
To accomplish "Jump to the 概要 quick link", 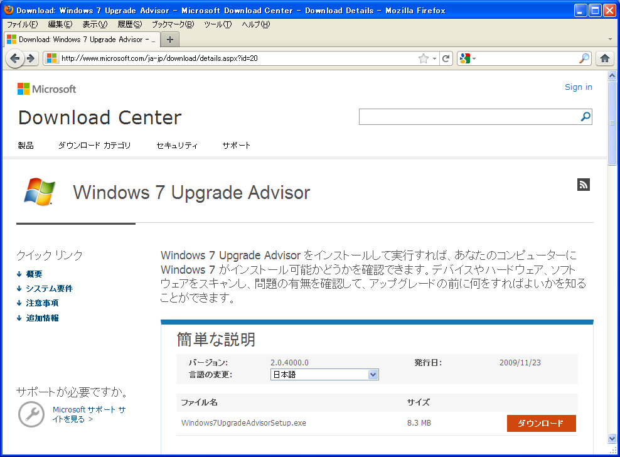I will point(34,274).
